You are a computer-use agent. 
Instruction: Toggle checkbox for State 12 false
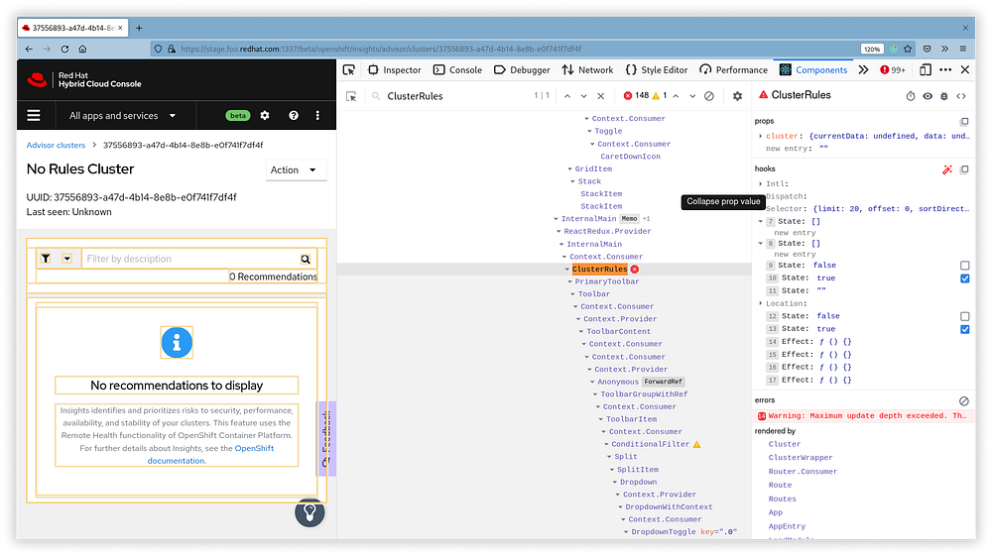pos(965,316)
